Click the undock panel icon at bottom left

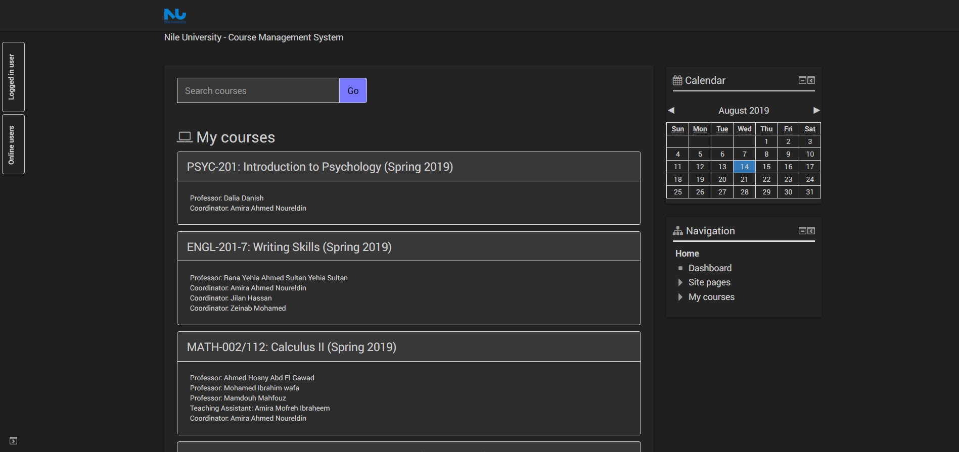point(14,441)
